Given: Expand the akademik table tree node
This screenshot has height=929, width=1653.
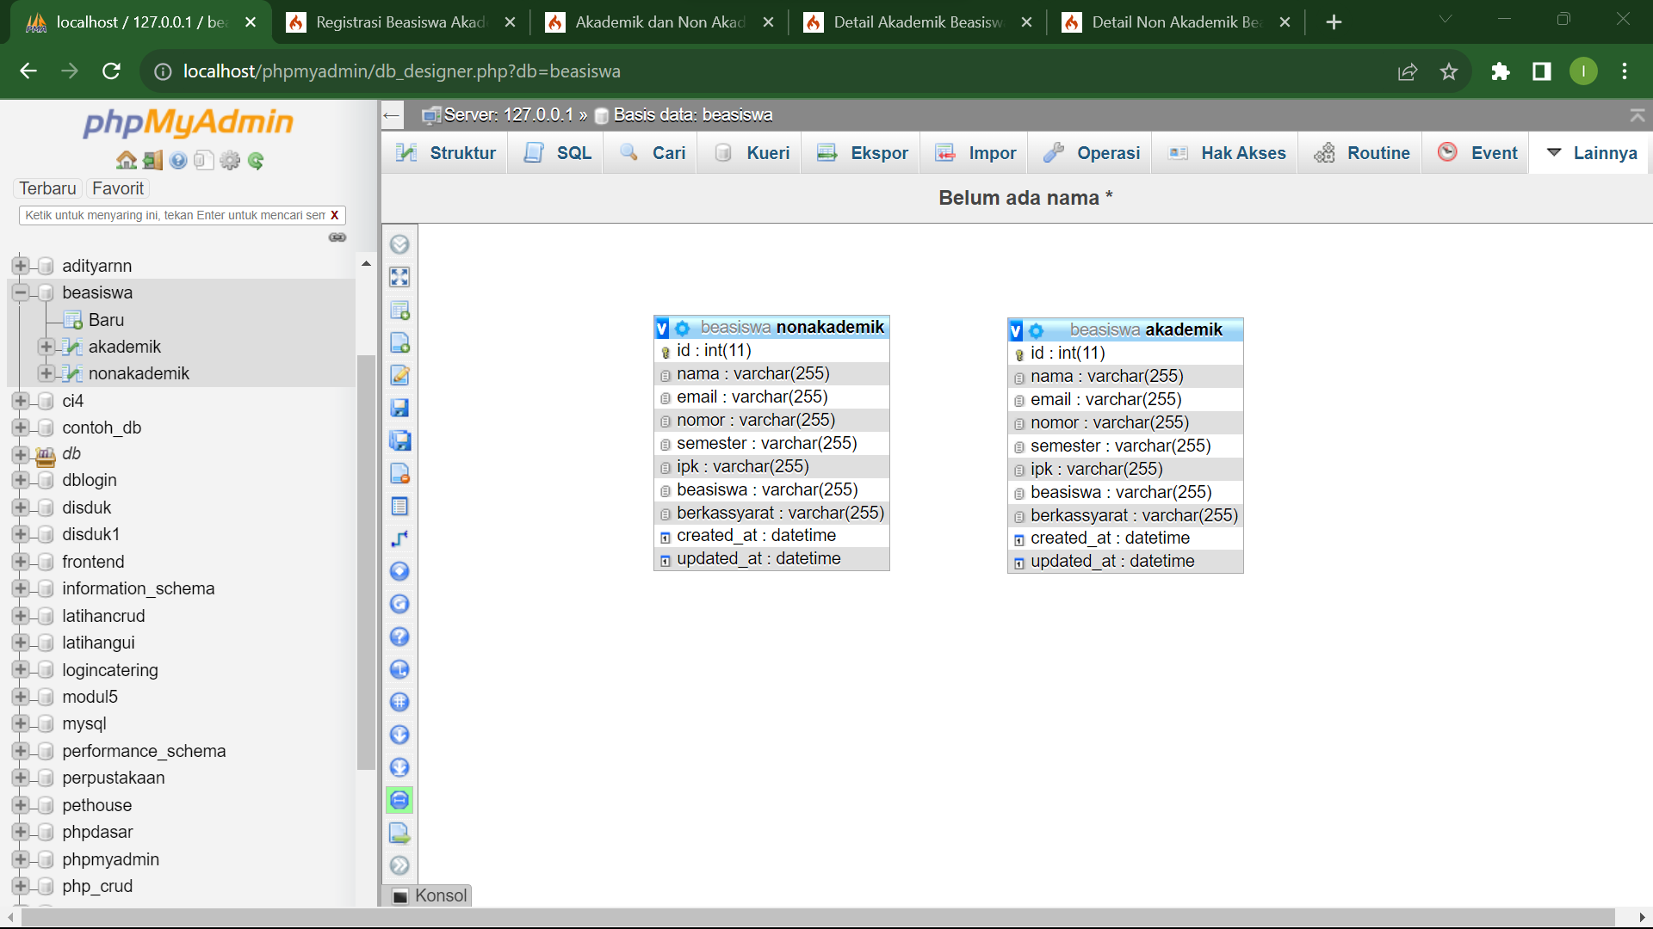Looking at the screenshot, I should point(46,347).
